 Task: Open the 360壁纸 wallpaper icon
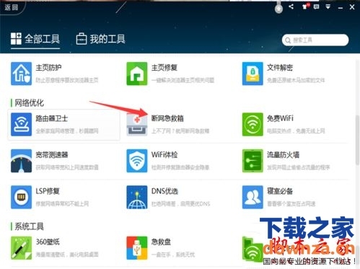click(x=21, y=248)
